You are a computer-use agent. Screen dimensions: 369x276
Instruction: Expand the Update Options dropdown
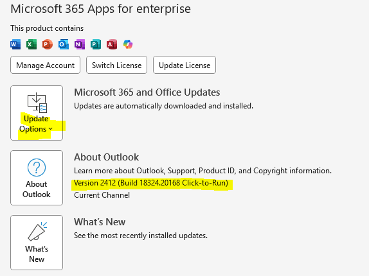point(37,113)
